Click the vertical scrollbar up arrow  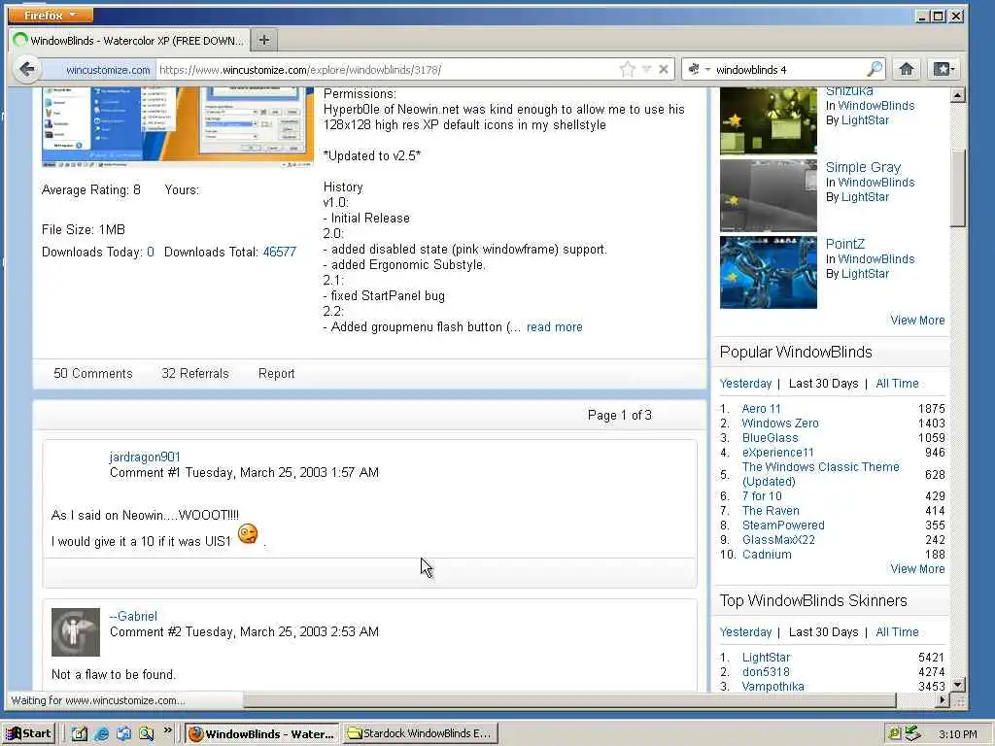click(x=957, y=96)
